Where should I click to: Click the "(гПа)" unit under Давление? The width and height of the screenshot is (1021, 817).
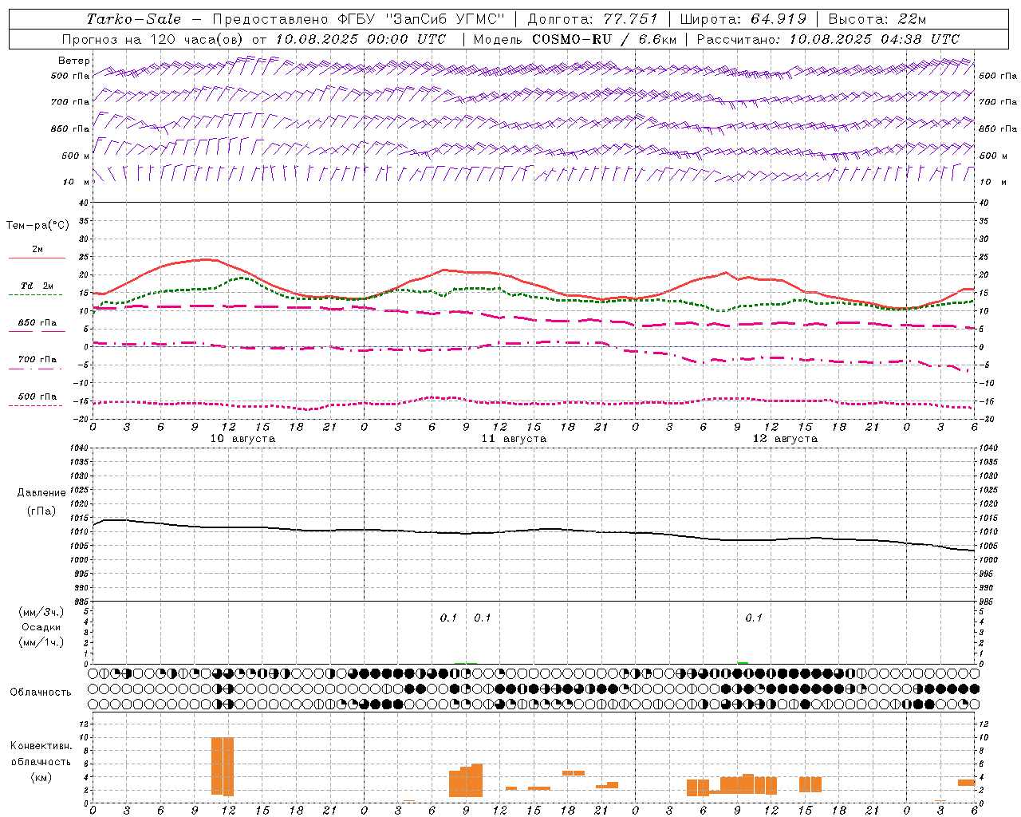(x=41, y=511)
